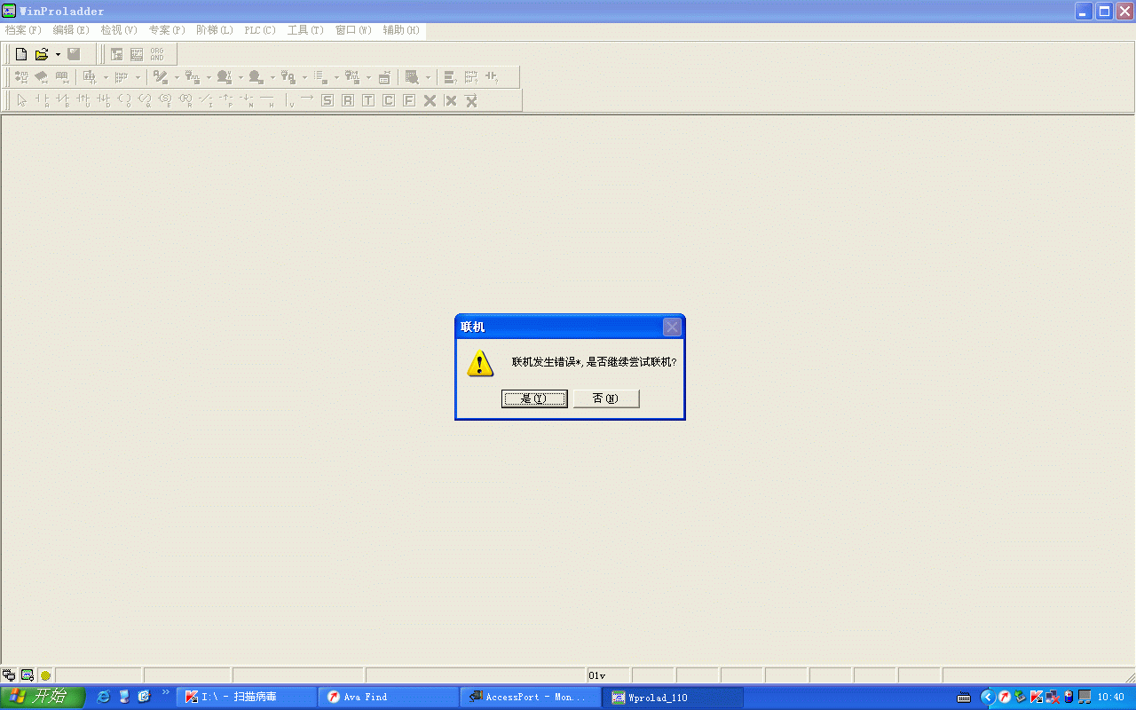This screenshot has height=710, width=1136.
Task: Open the PLC(C) menu
Action: click(x=260, y=30)
